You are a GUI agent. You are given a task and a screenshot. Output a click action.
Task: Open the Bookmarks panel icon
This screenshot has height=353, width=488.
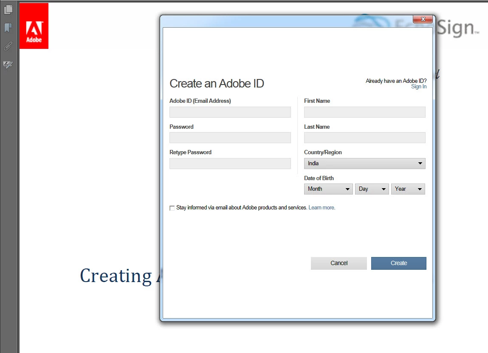pyautogui.click(x=8, y=28)
